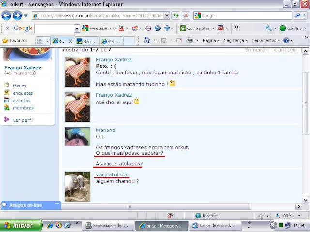This screenshot has height=232, width=310.
Task: Click the primeira pagination link
Action: point(255,50)
